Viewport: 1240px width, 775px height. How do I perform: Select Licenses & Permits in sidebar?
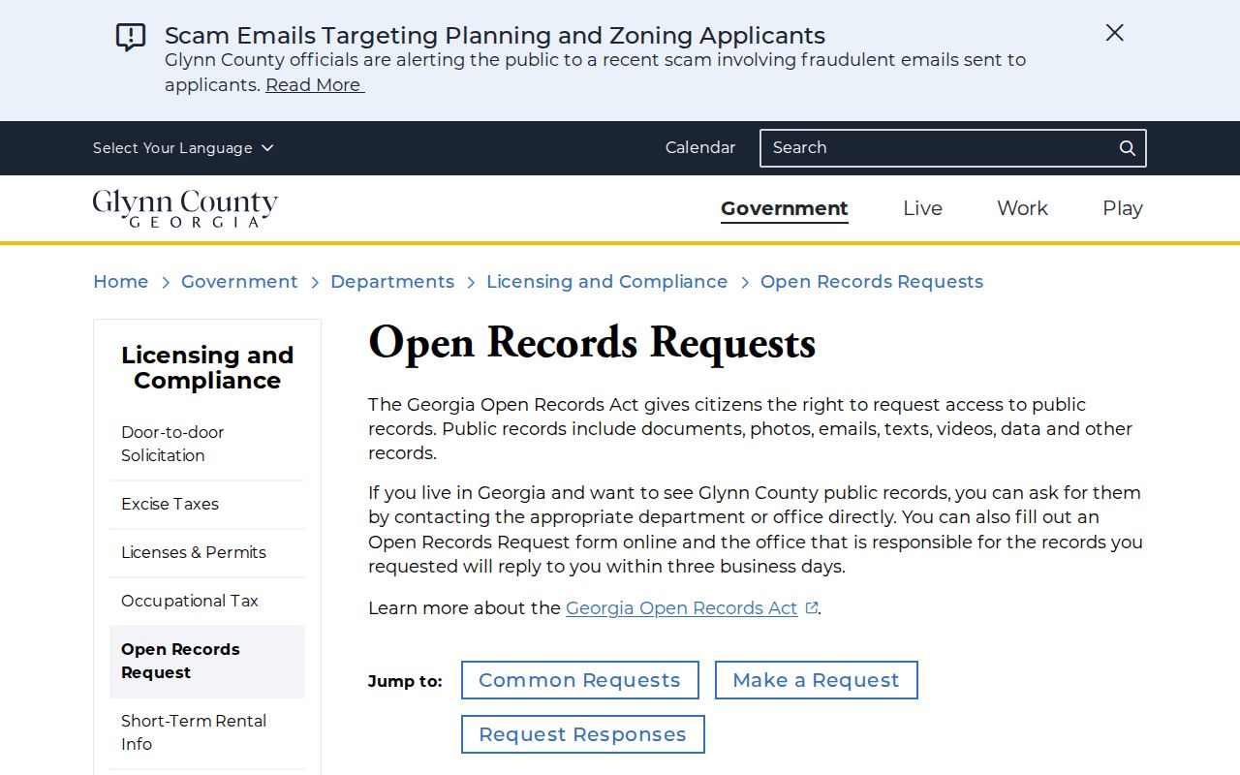click(207, 553)
